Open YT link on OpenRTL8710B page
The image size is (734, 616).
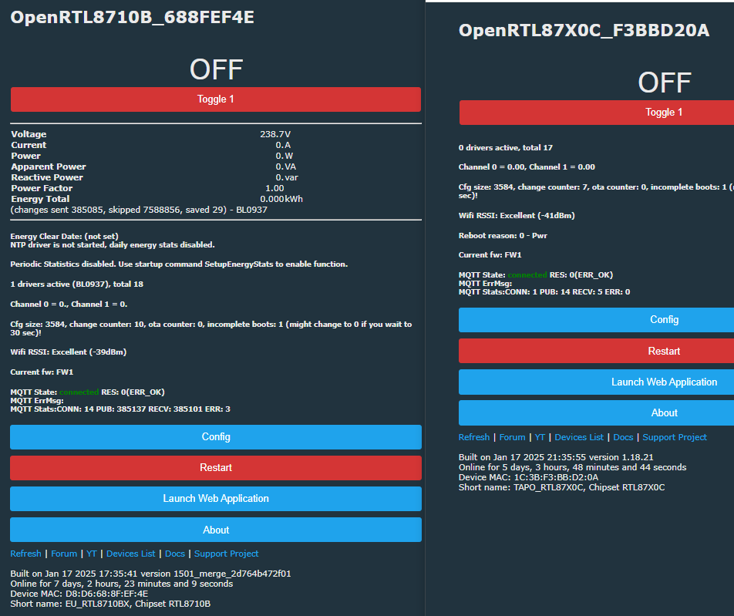91,554
